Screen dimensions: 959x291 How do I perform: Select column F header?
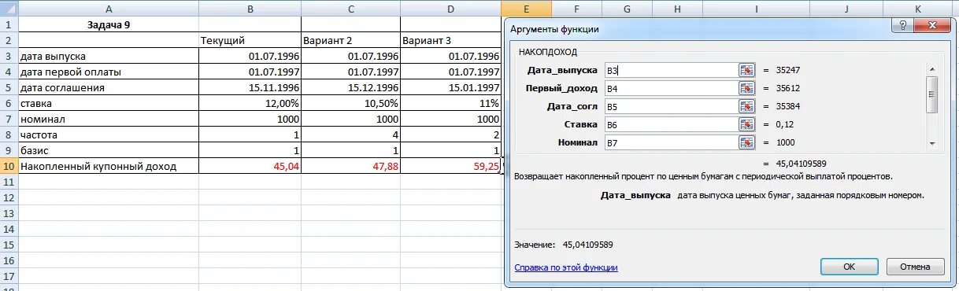point(576,8)
